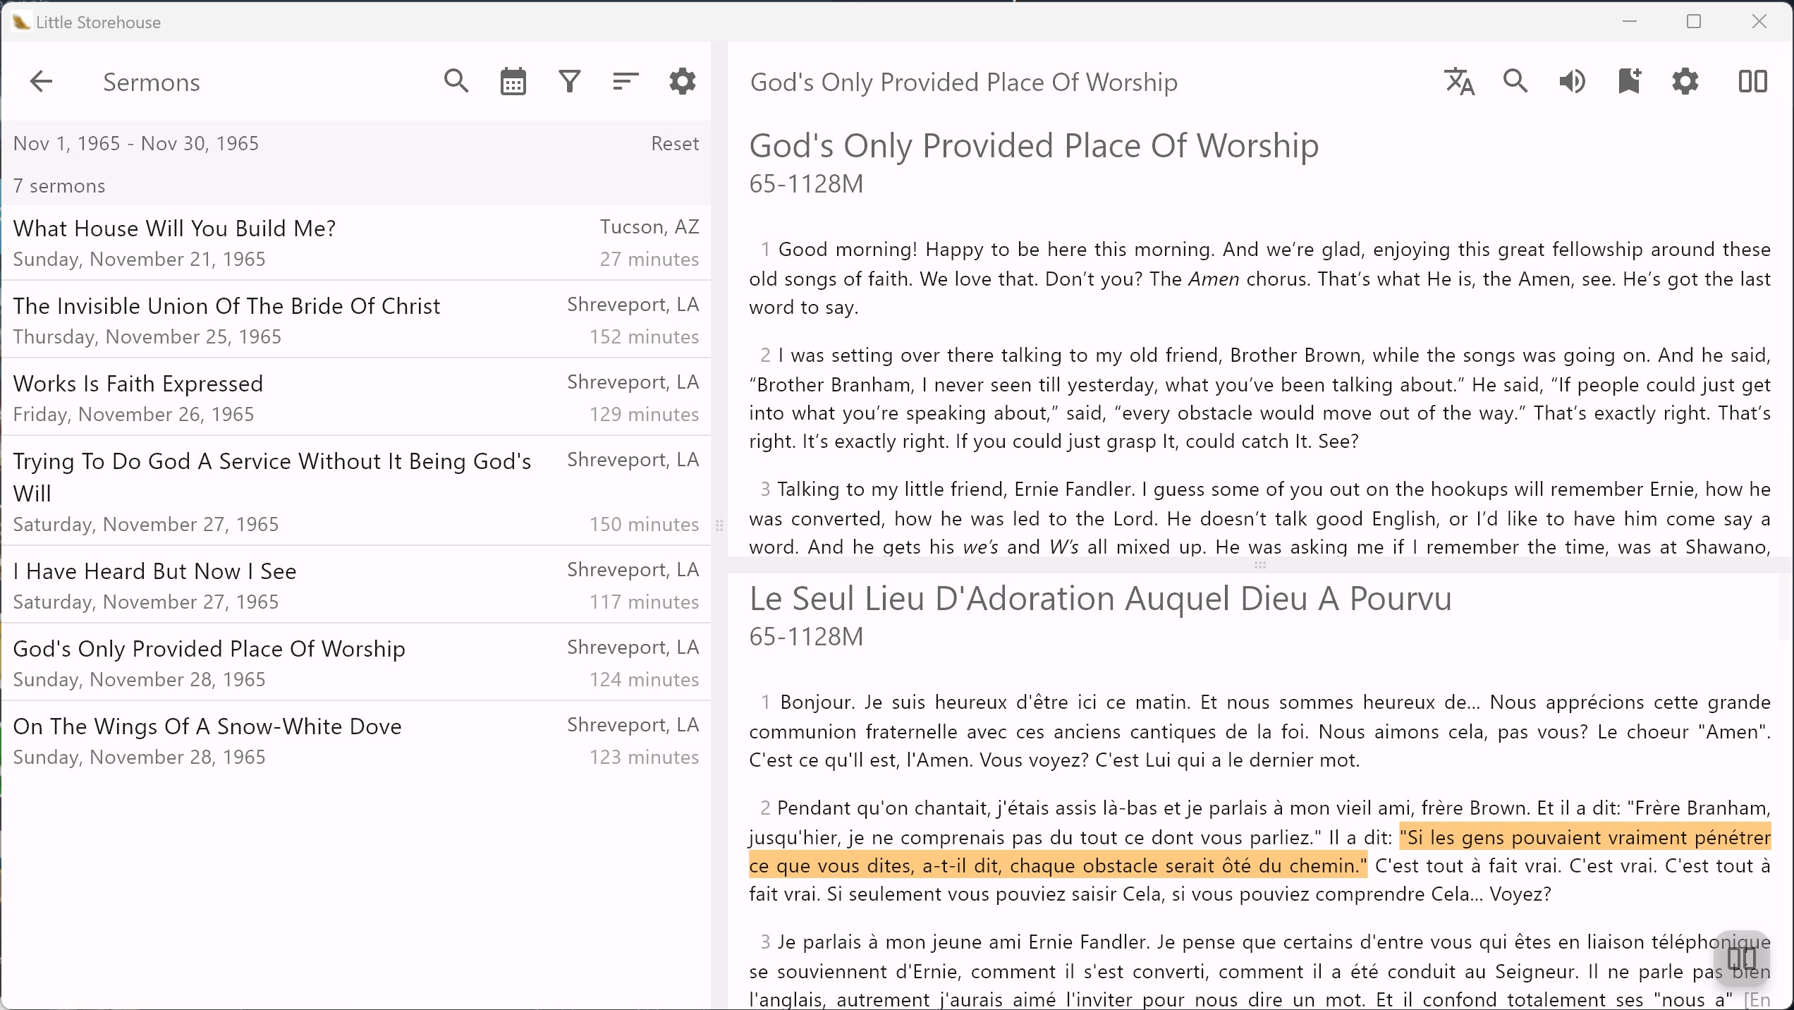The height and width of the screenshot is (1010, 1794).
Task: Open the calendar date range picker
Action: [x=513, y=82]
